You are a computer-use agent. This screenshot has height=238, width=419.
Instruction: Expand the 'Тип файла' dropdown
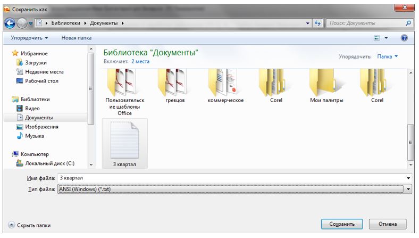(x=408, y=189)
